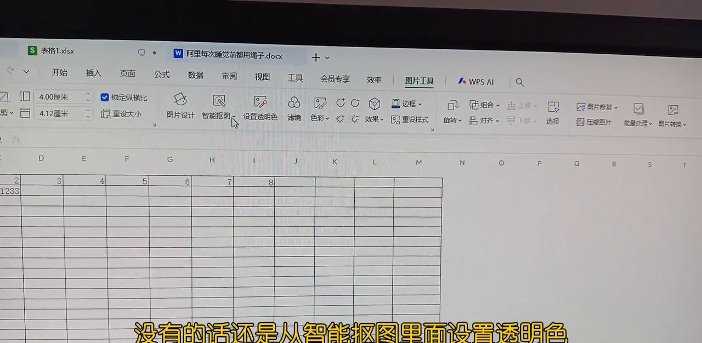Open the 图片设计 picture design tool

[x=180, y=110]
